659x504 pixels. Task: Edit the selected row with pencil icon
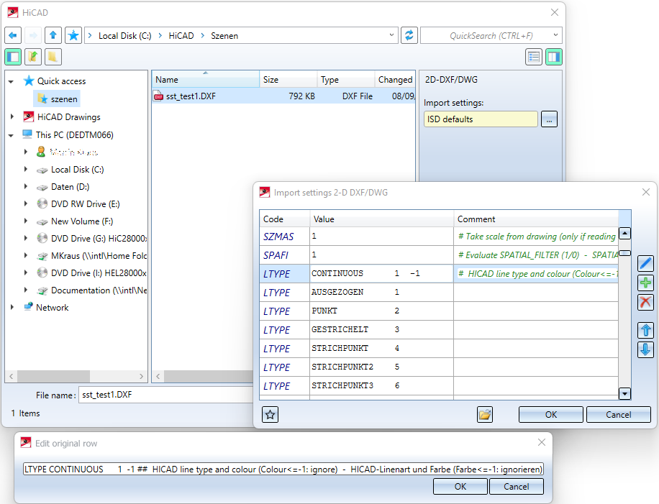645,263
